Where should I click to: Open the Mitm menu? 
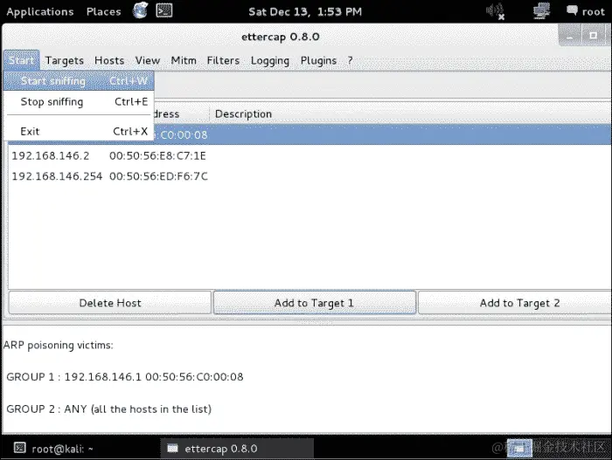[184, 60]
